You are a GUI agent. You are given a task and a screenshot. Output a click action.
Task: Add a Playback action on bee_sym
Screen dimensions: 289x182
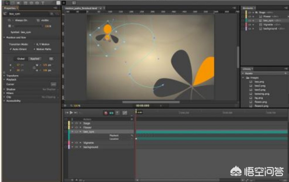tap(132, 135)
